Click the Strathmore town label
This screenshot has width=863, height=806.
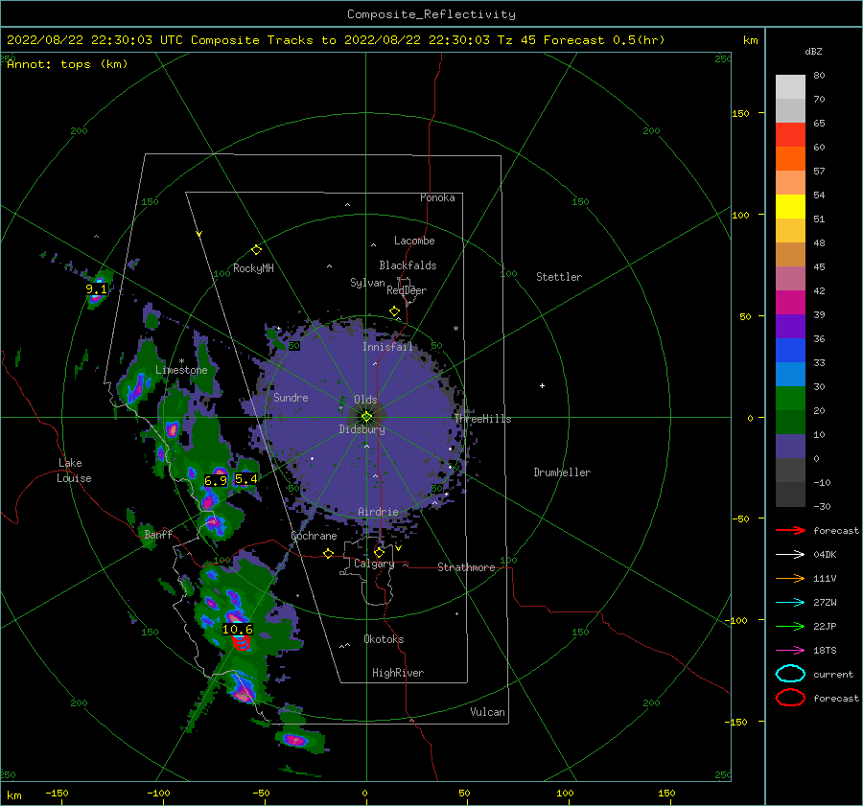466,567
